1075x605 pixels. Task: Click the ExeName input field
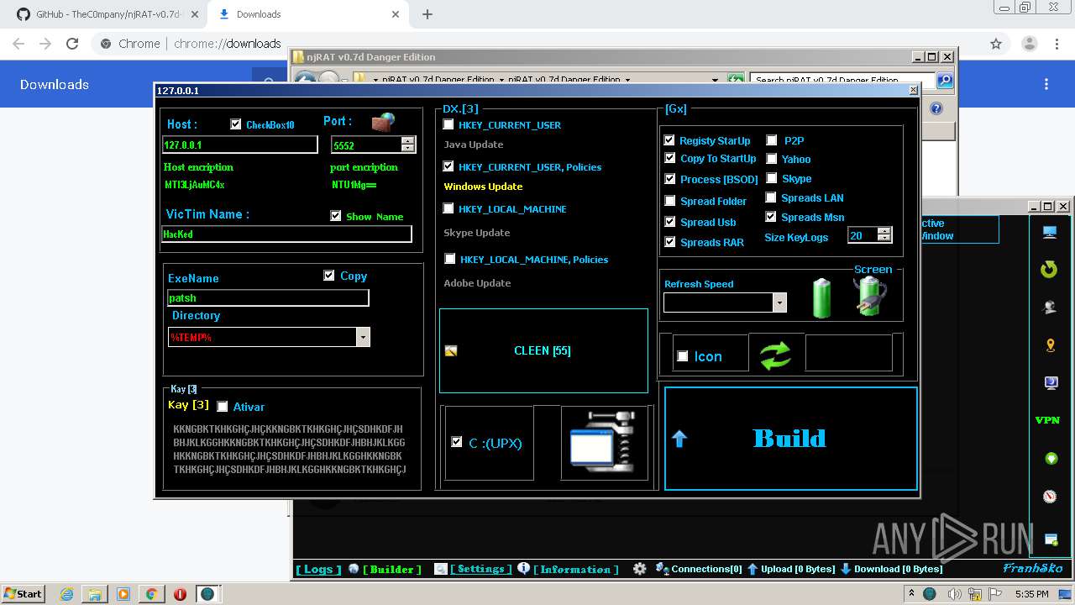click(268, 297)
